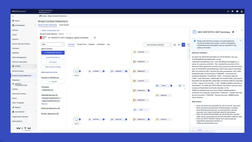Click the info icon next to response actions

click(x=60, y=72)
